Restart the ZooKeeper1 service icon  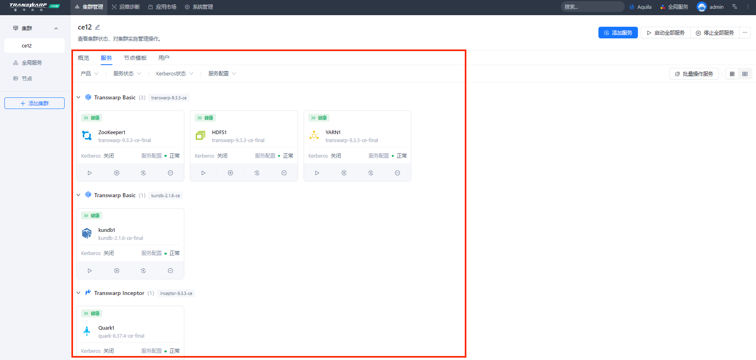(x=143, y=173)
